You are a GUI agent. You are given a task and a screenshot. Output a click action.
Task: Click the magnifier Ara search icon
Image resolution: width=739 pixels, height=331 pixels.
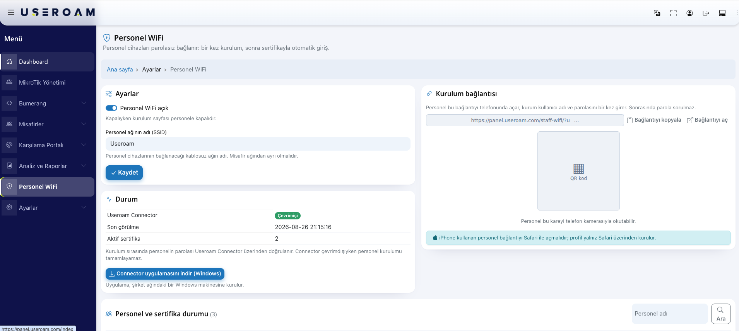(720, 310)
